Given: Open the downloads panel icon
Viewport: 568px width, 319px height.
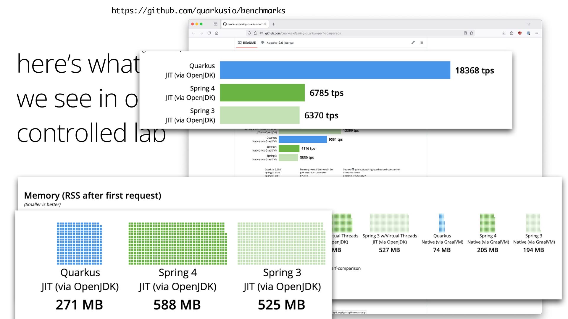Looking at the screenshot, I should [x=504, y=33].
